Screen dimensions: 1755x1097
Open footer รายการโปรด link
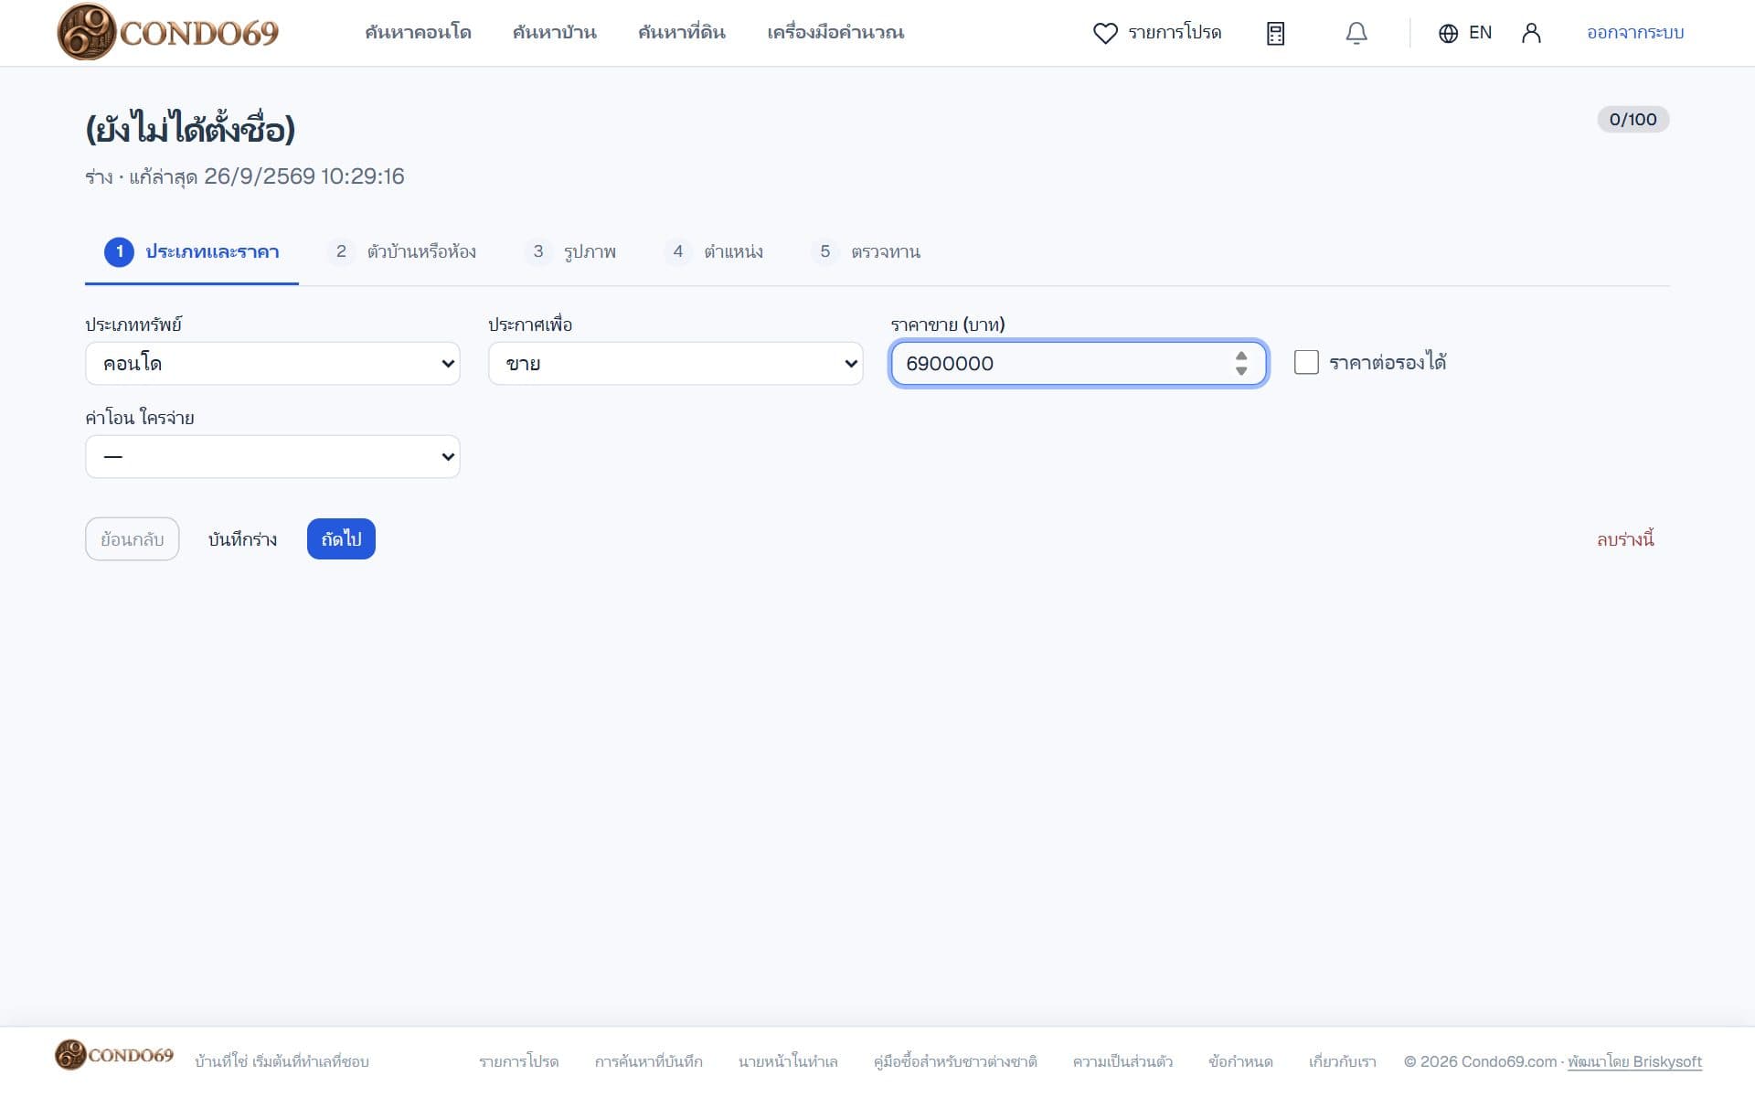pyautogui.click(x=518, y=1061)
